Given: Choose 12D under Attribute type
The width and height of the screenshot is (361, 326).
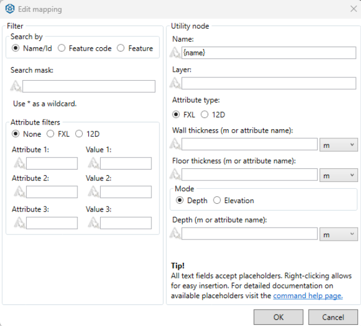Looking at the screenshot, I should 205,114.
